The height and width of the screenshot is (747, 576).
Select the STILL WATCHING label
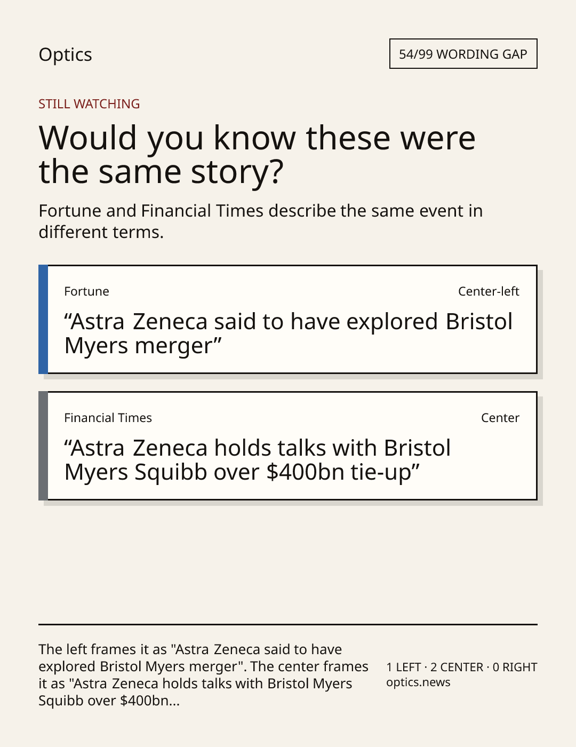click(89, 104)
